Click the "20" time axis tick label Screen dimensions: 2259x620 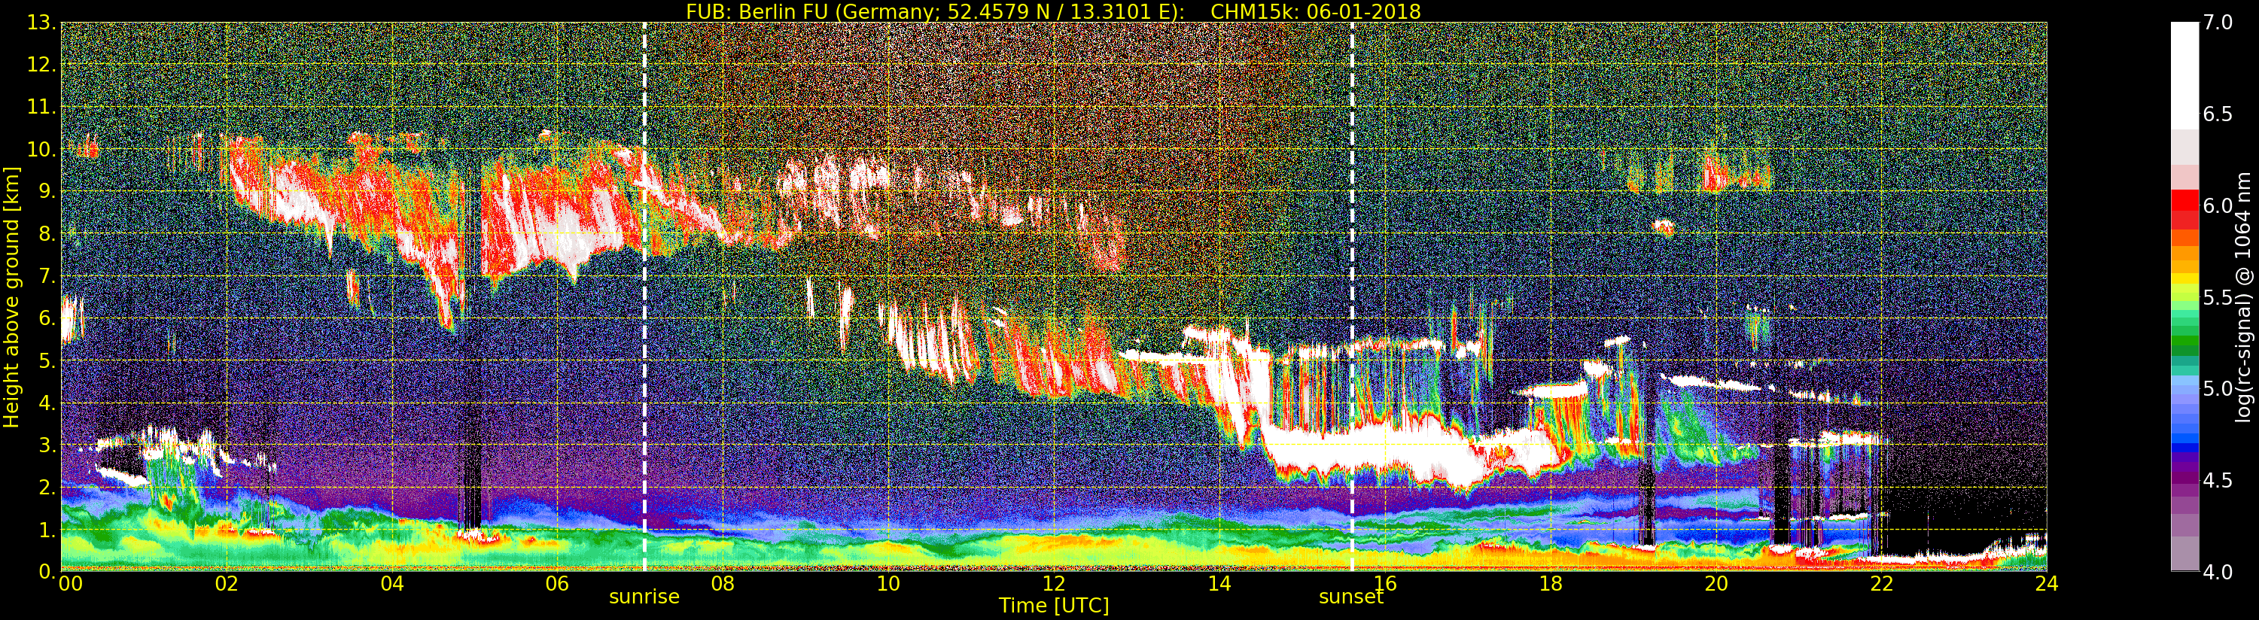1716,583
